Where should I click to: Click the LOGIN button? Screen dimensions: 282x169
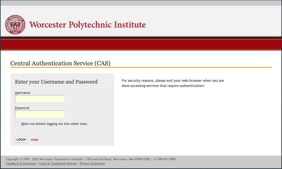(21, 140)
